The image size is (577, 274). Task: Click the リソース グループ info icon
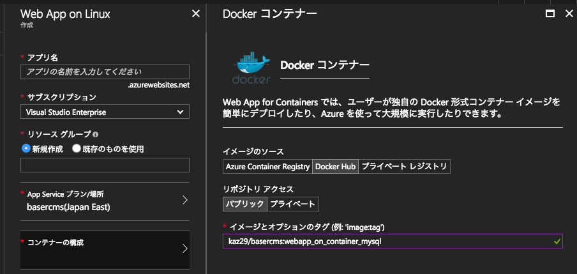(x=96, y=134)
